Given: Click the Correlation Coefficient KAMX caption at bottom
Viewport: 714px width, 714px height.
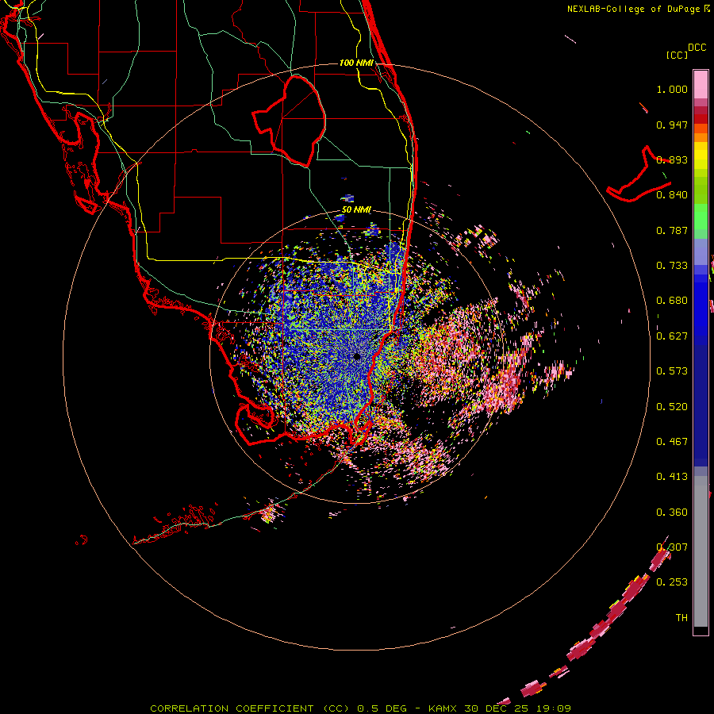Looking at the screenshot, I should 360,708.
